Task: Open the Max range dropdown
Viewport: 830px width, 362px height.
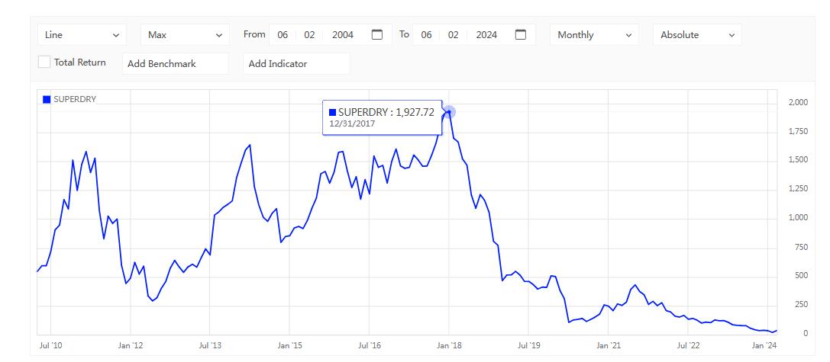Action: [x=184, y=35]
